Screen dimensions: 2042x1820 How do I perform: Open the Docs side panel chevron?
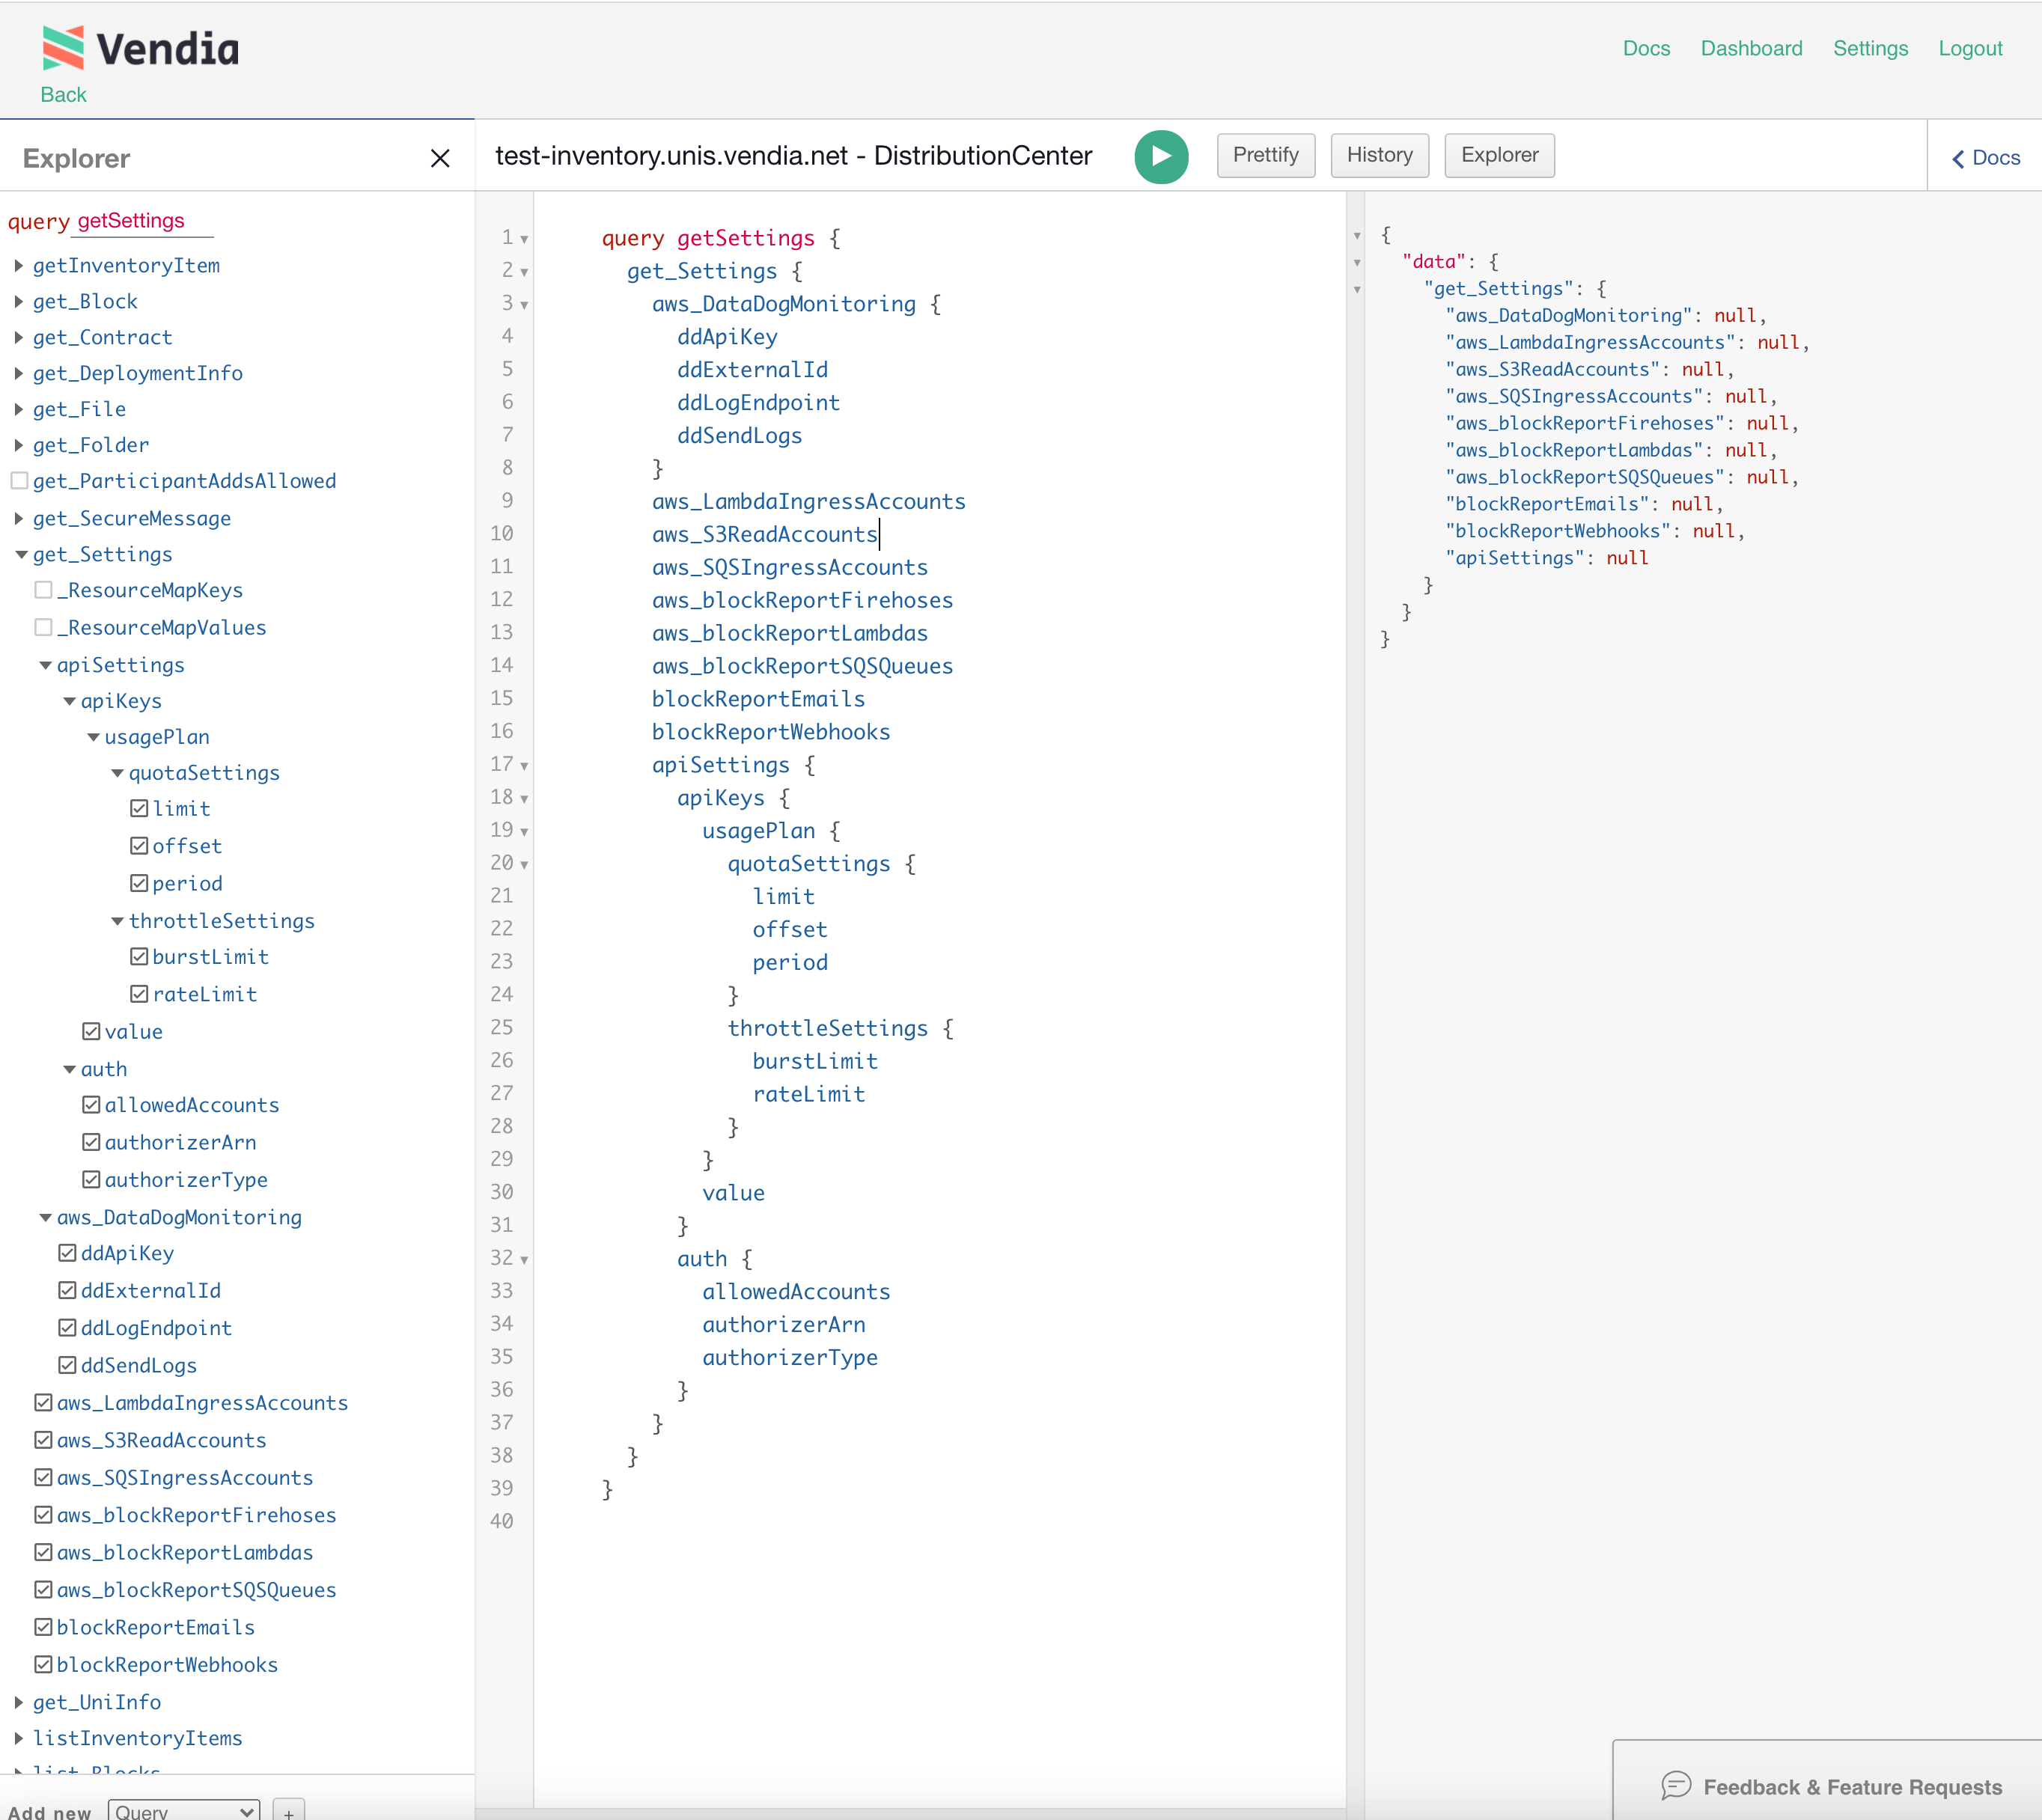(1958, 158)
